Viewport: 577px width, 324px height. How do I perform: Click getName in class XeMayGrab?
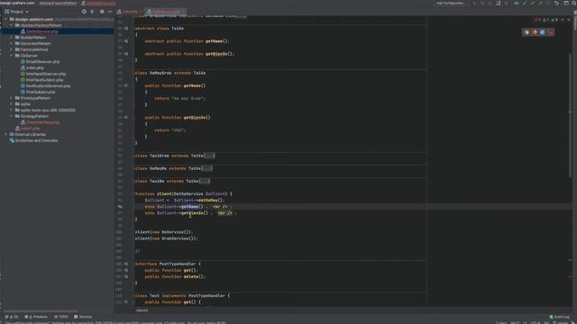coord(192,85)
